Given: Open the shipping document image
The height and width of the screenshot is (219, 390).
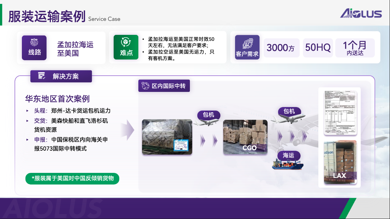Looking at the screenshot, I should (340, 113).
